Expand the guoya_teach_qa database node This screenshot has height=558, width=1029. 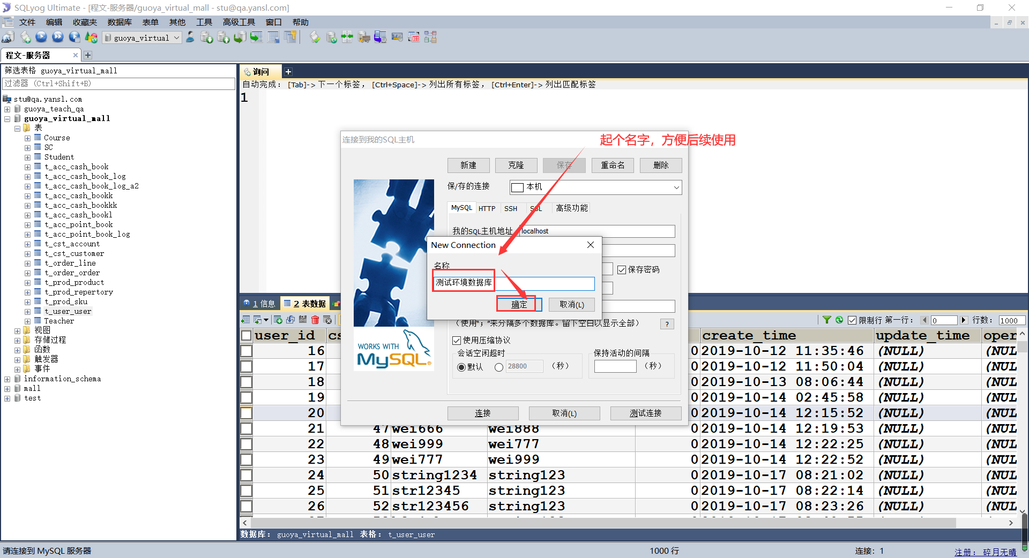[x=8, y=109]
